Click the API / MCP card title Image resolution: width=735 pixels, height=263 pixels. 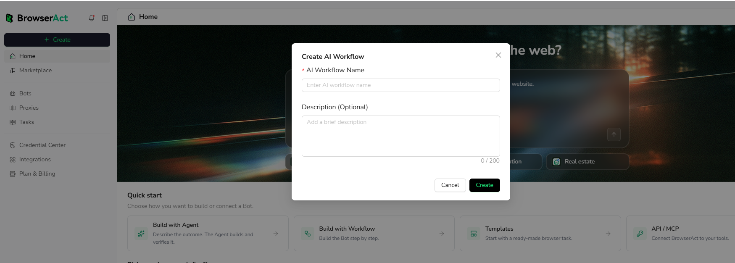(x=665, y=229)
